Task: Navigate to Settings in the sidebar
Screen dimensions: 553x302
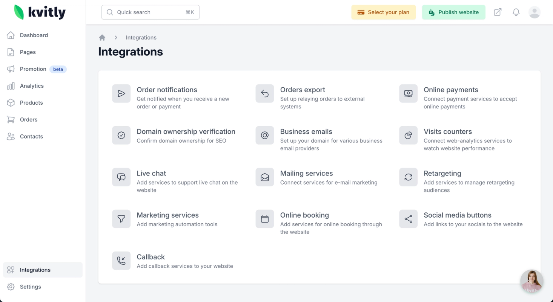Action: click(x=30, y=287)
